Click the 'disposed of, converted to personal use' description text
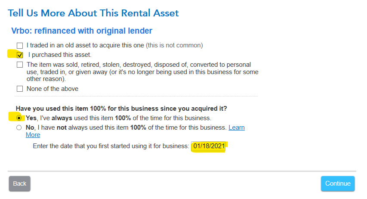The image size is (367, 199). pos(142,68)
